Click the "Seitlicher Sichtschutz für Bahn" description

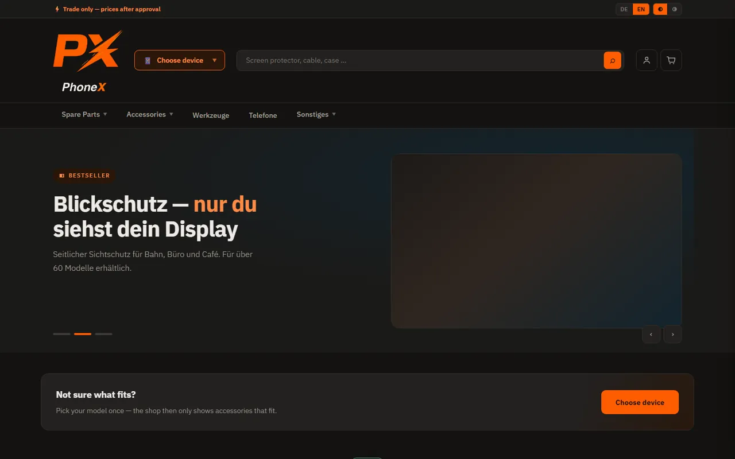(153, 261)
